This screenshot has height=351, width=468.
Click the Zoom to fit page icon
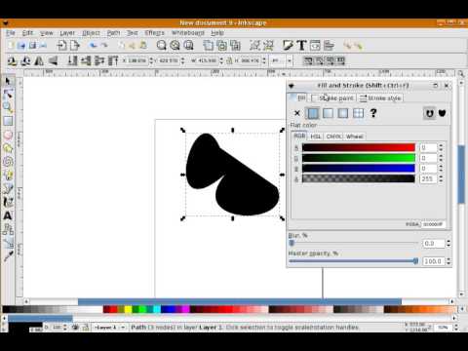(x=188, y=46)
